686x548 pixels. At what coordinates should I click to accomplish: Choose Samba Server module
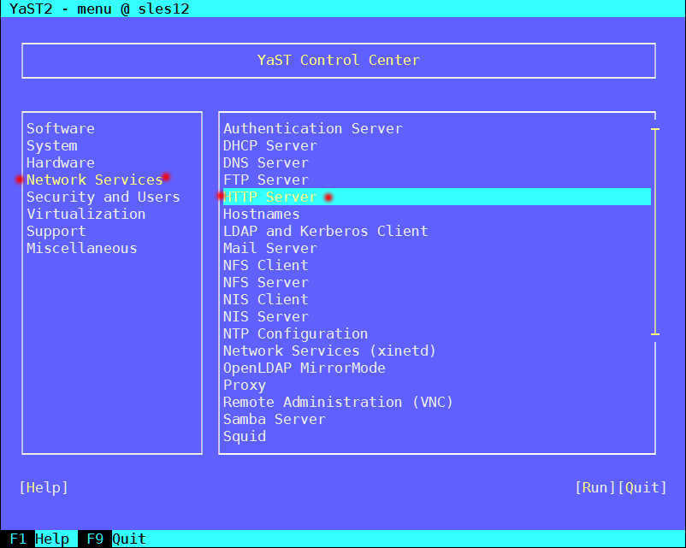pos(275,419)
